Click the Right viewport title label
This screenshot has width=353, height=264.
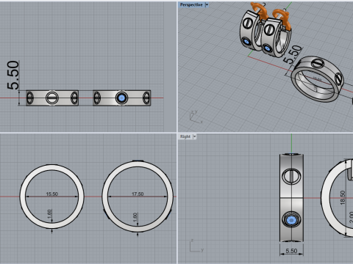coord(185,136)
